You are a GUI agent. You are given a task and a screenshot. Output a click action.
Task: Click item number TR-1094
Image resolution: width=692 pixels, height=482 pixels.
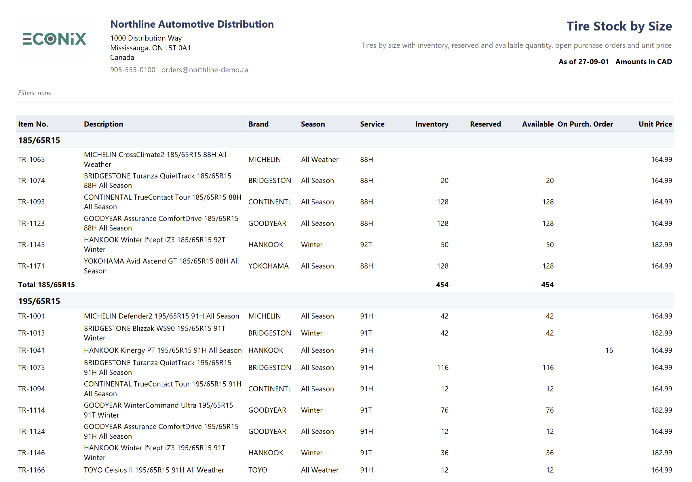[31, 389]
